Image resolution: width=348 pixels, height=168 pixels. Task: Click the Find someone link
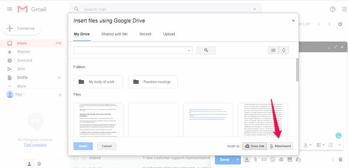35,145
